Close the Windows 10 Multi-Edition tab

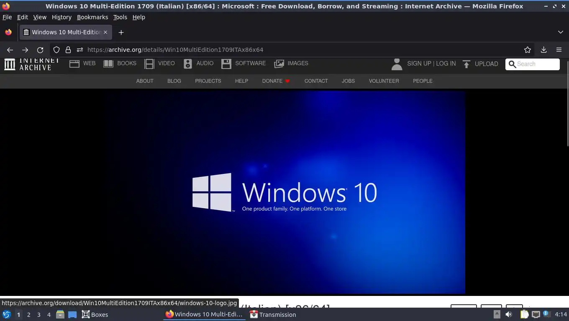click(105, 32)
